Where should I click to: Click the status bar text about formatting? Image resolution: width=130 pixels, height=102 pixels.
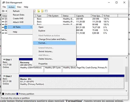(16, 98)
